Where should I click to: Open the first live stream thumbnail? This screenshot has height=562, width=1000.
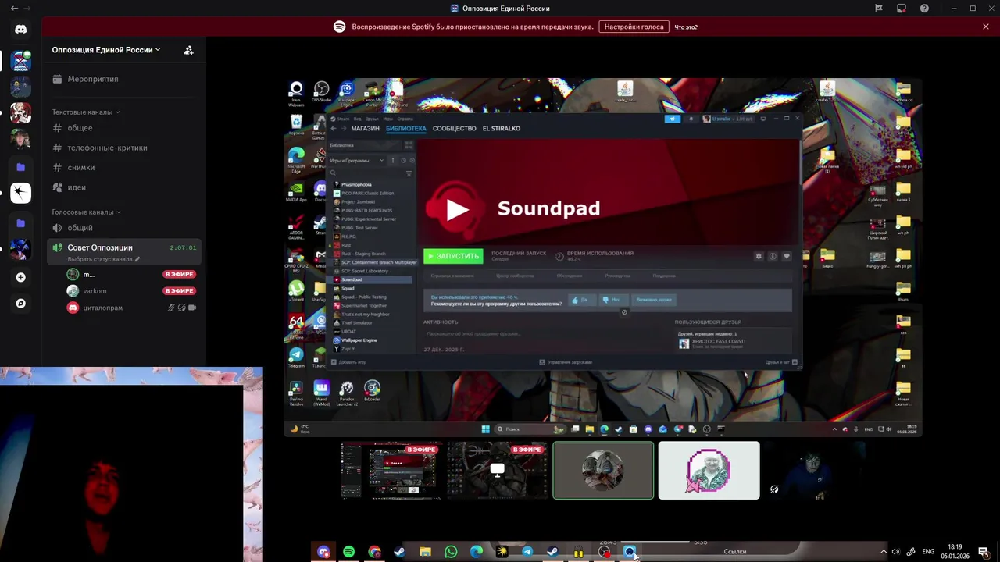(x=391, y=471)
